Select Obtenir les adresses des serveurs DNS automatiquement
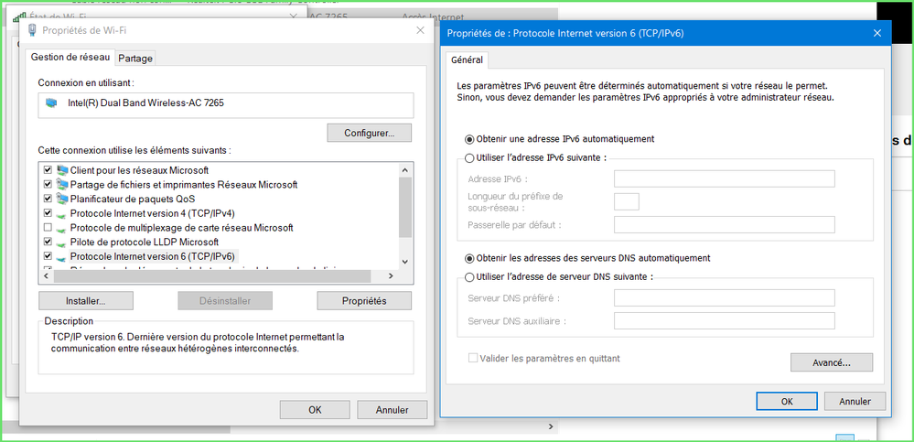Viewport: 914px width, 442px height. [x=469, y=258]
